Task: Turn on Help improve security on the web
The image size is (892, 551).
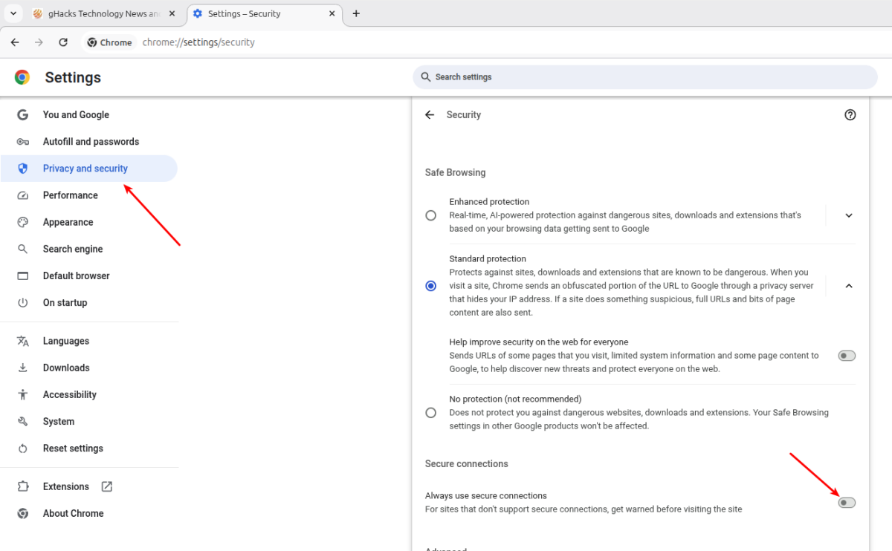Action: pyautogui.click(x=846, y=355)
